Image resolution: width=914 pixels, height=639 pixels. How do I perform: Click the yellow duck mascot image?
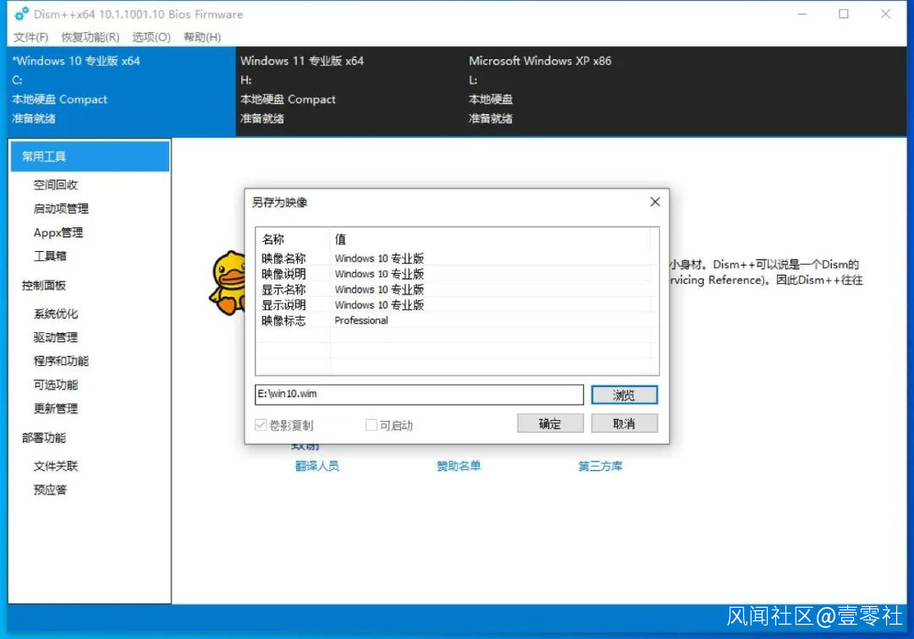click(228, 283)
